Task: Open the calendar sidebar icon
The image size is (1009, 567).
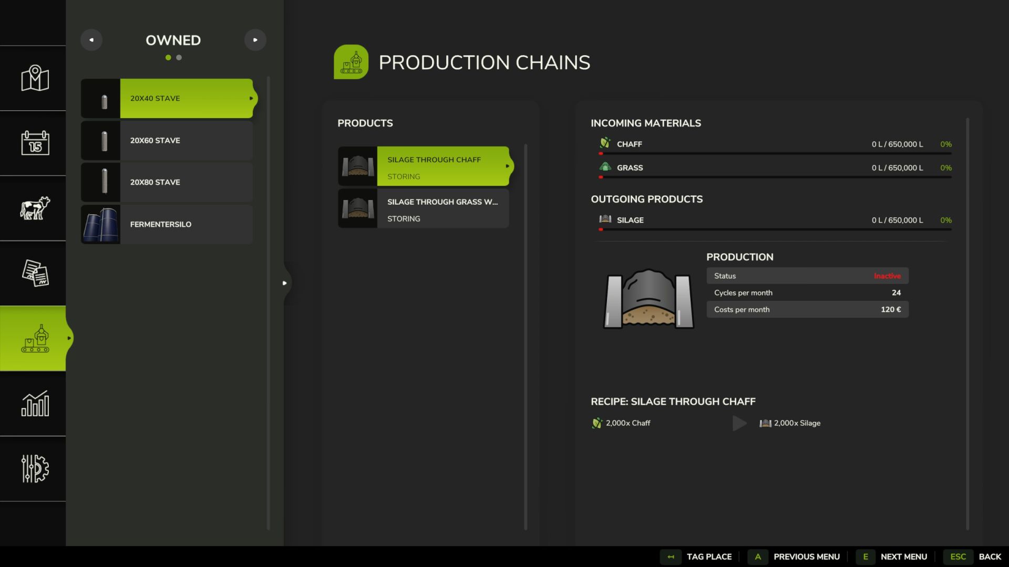Action: [35, 143]
